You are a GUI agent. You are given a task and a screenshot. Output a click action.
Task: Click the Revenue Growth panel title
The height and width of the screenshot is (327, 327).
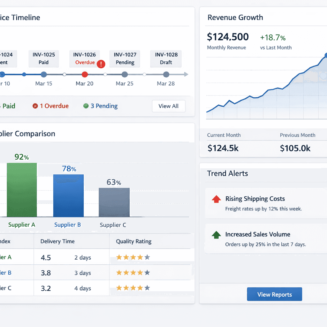click(x=235, y=18)
